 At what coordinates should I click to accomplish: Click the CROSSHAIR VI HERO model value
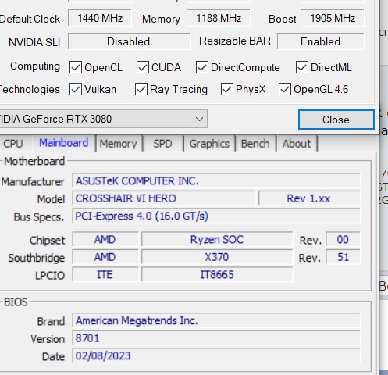pos(164,198)
